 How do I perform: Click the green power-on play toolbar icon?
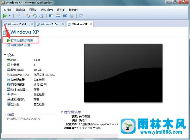5,16
